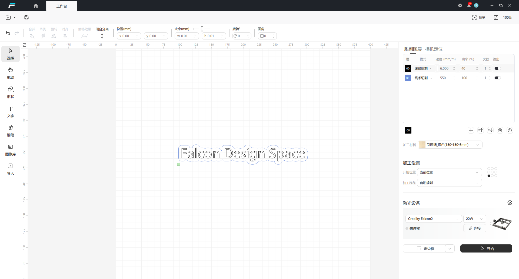519x279 pixels.
Task: Open the Creality Falcon2 device dropdown
Action: pos(433,219)
